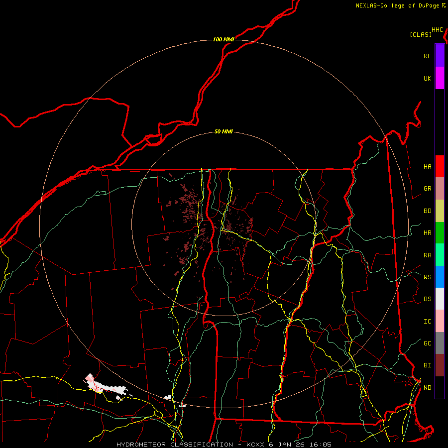Click the GR legend label
This screenshot has width=448, height=448.
point(427,189)
